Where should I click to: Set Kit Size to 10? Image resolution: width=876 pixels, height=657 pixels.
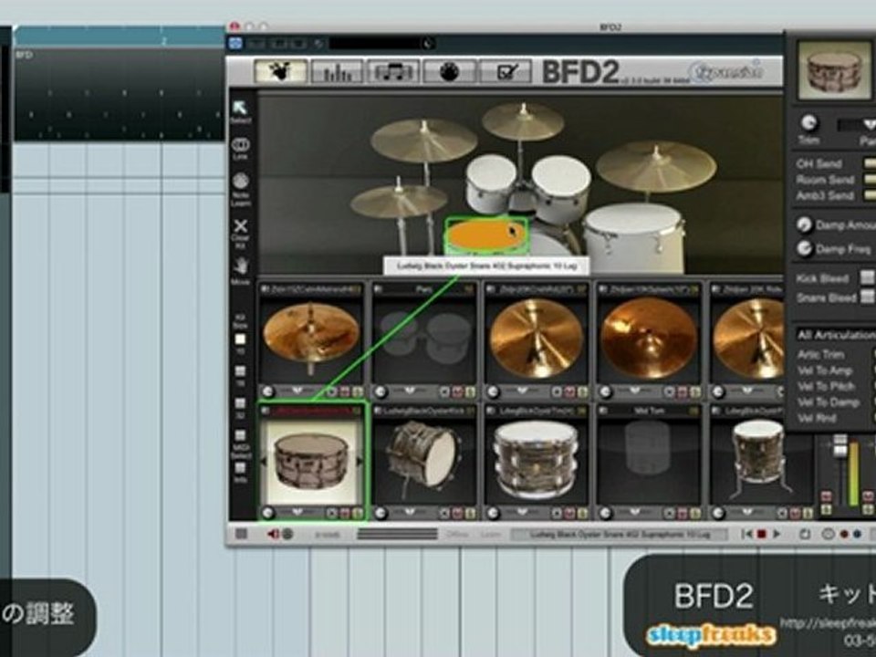[240, 339]
